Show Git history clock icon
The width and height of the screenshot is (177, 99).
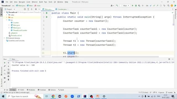(161, 5)
